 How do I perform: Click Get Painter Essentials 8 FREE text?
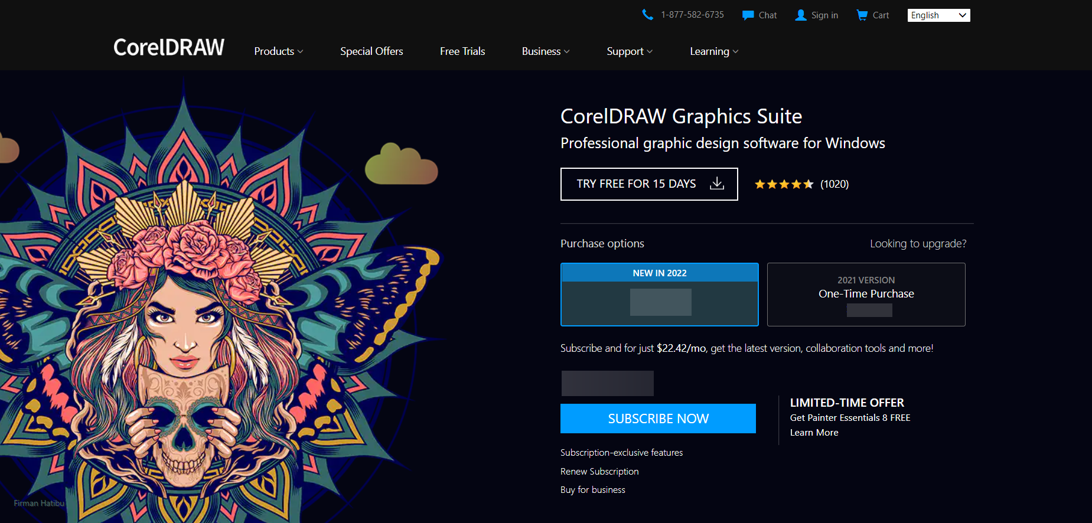850,418
